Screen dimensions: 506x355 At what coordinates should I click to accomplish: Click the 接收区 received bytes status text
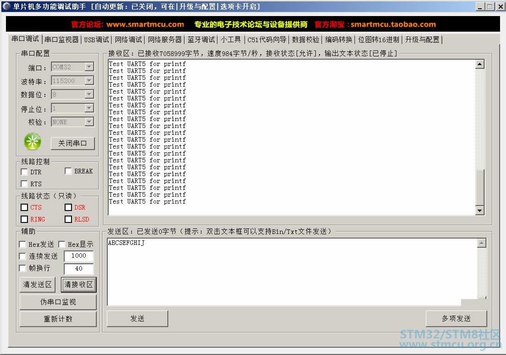(253, 53)
